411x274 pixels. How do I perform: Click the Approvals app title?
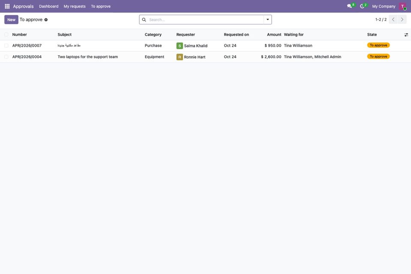tap(23, 6)
